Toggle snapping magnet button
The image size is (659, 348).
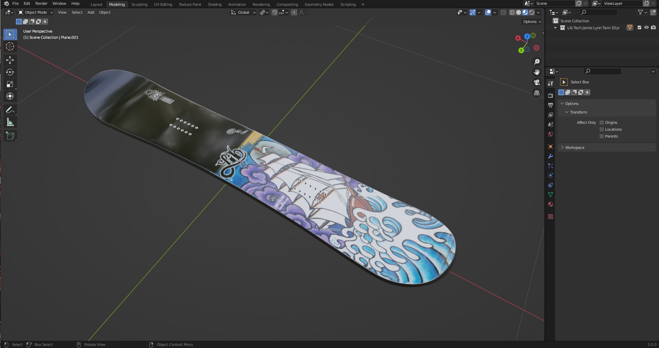[275, 12]
